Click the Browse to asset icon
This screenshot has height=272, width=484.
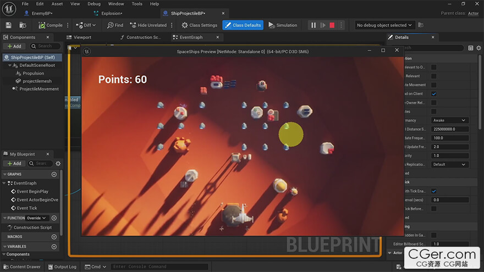tap(23, 25)
